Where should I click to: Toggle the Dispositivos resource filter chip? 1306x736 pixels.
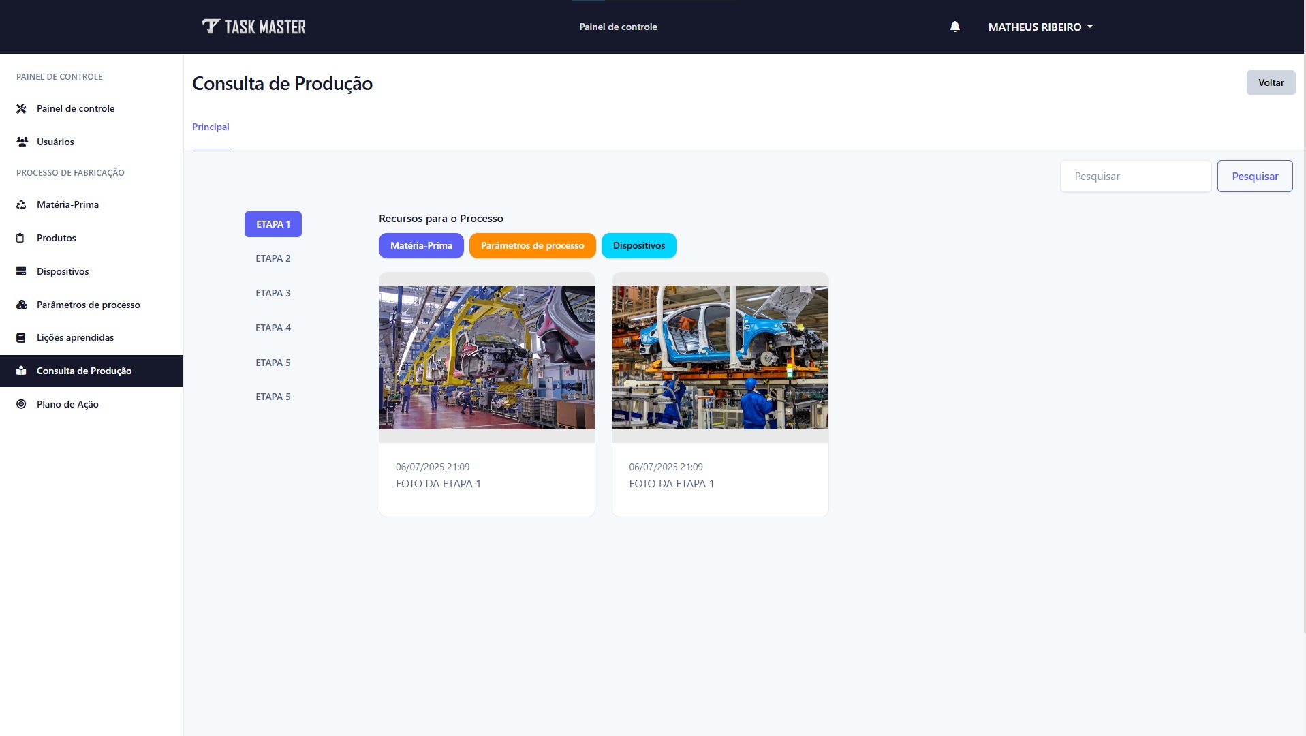point(638,245)
